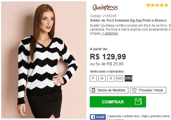Screen dimensions: 171x120
Task: Select size P
Action: click(x=93, y=78)
